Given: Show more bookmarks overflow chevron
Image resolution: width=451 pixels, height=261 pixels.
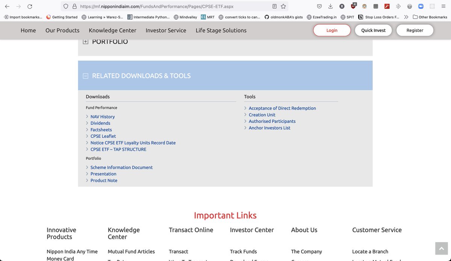Looking at the screenshot, I should pos(406,17).
